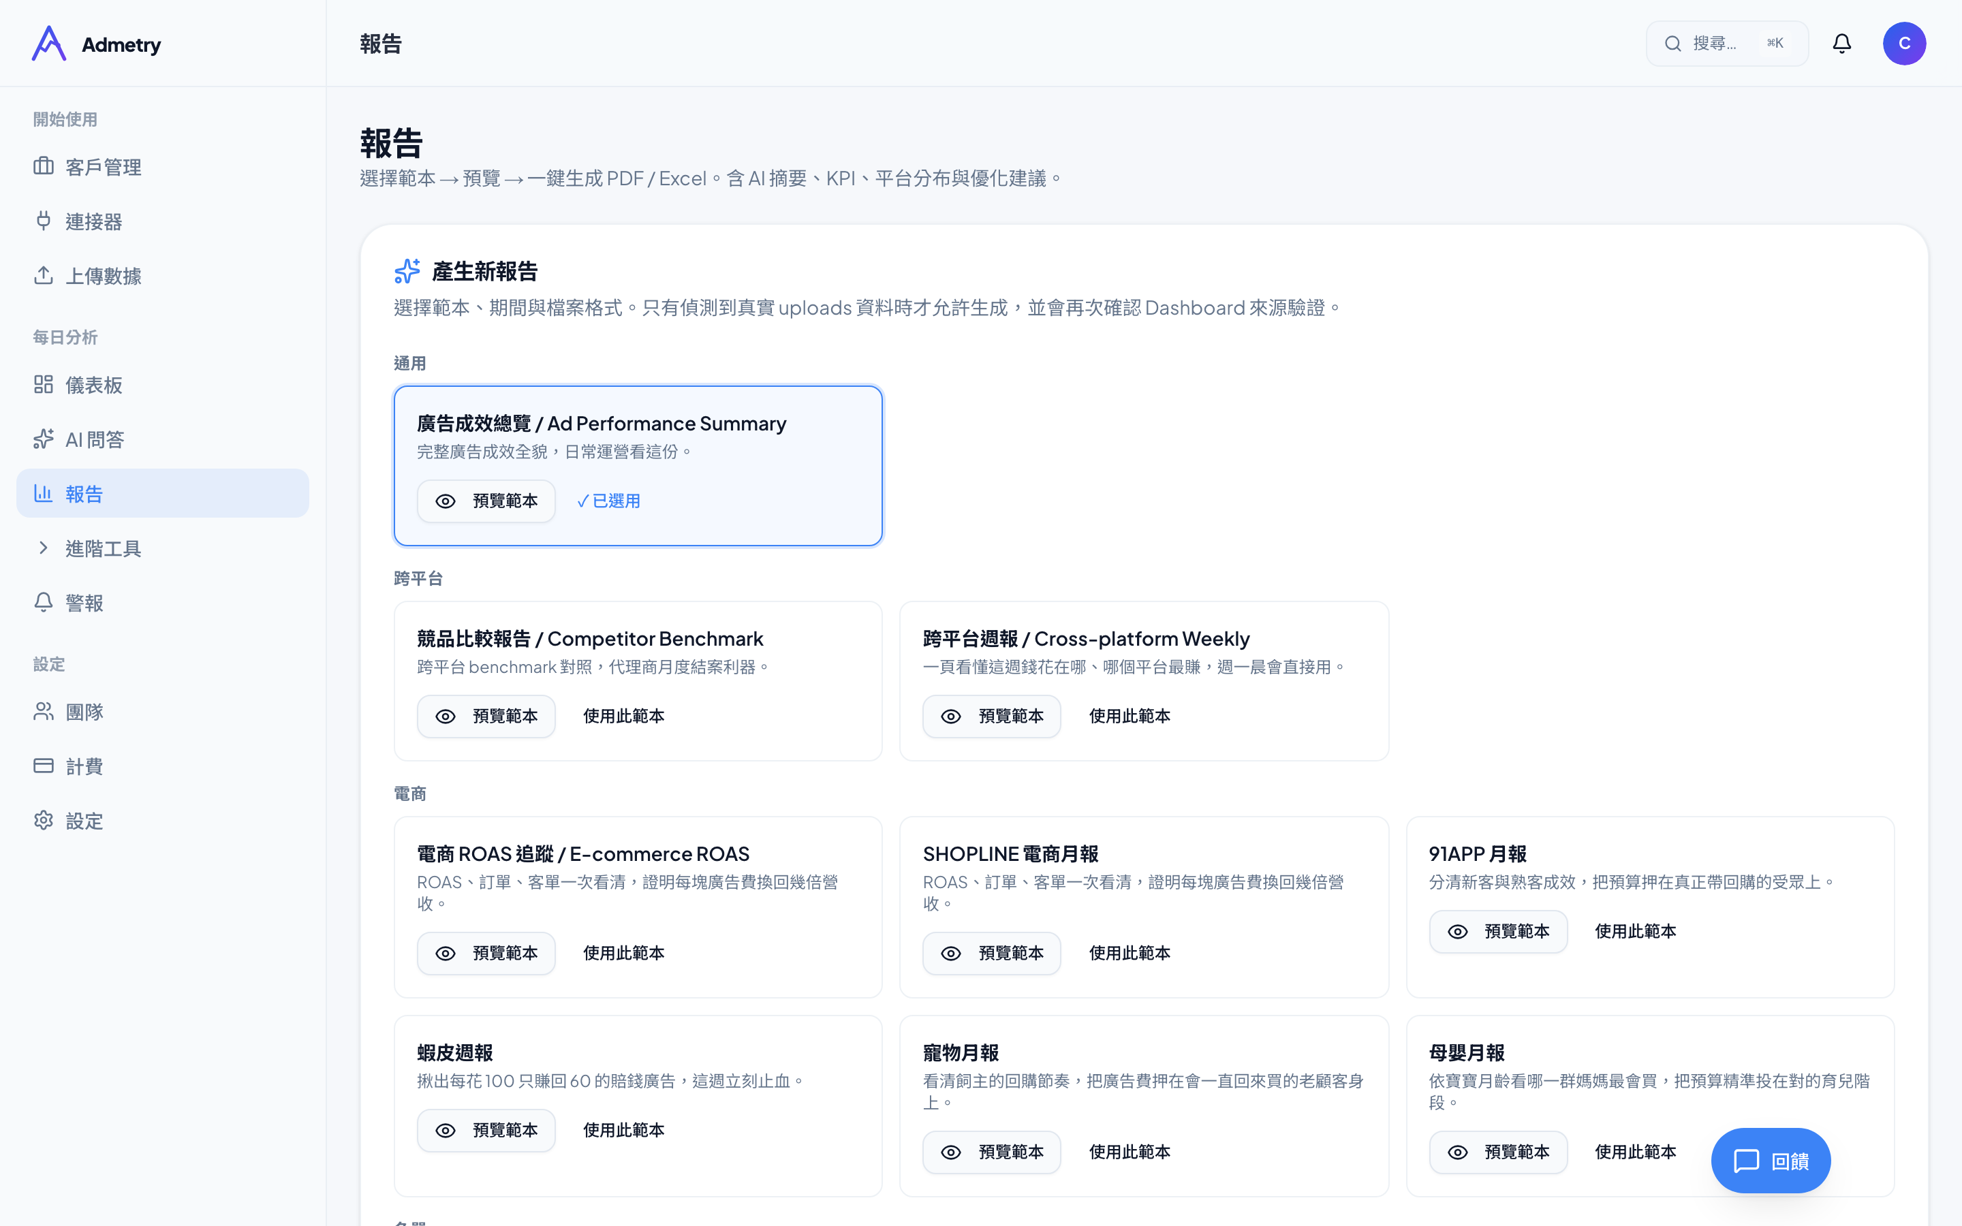Use 寵物月報 template

coord(1130,1152)
